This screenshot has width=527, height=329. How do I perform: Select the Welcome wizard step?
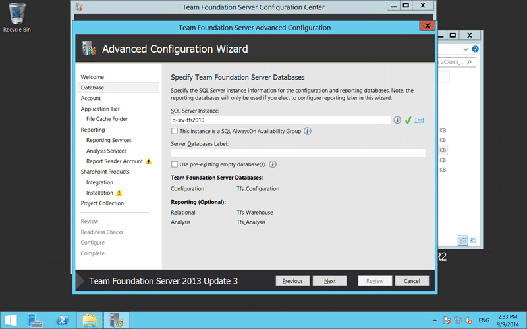point(92,77)
